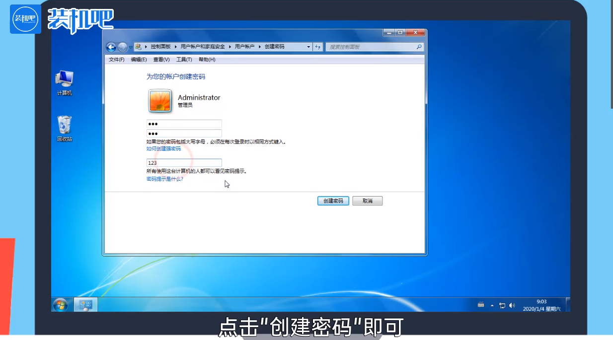This screenshot has width=613, height=340.
Task: Click the volume speaker tray icon
Action: pyautogui.click(x=512, y=305)
